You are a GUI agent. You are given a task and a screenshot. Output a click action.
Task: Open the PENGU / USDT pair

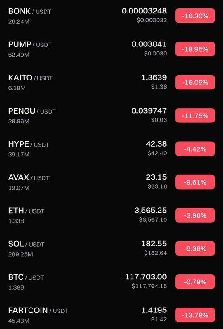(111, 116)
